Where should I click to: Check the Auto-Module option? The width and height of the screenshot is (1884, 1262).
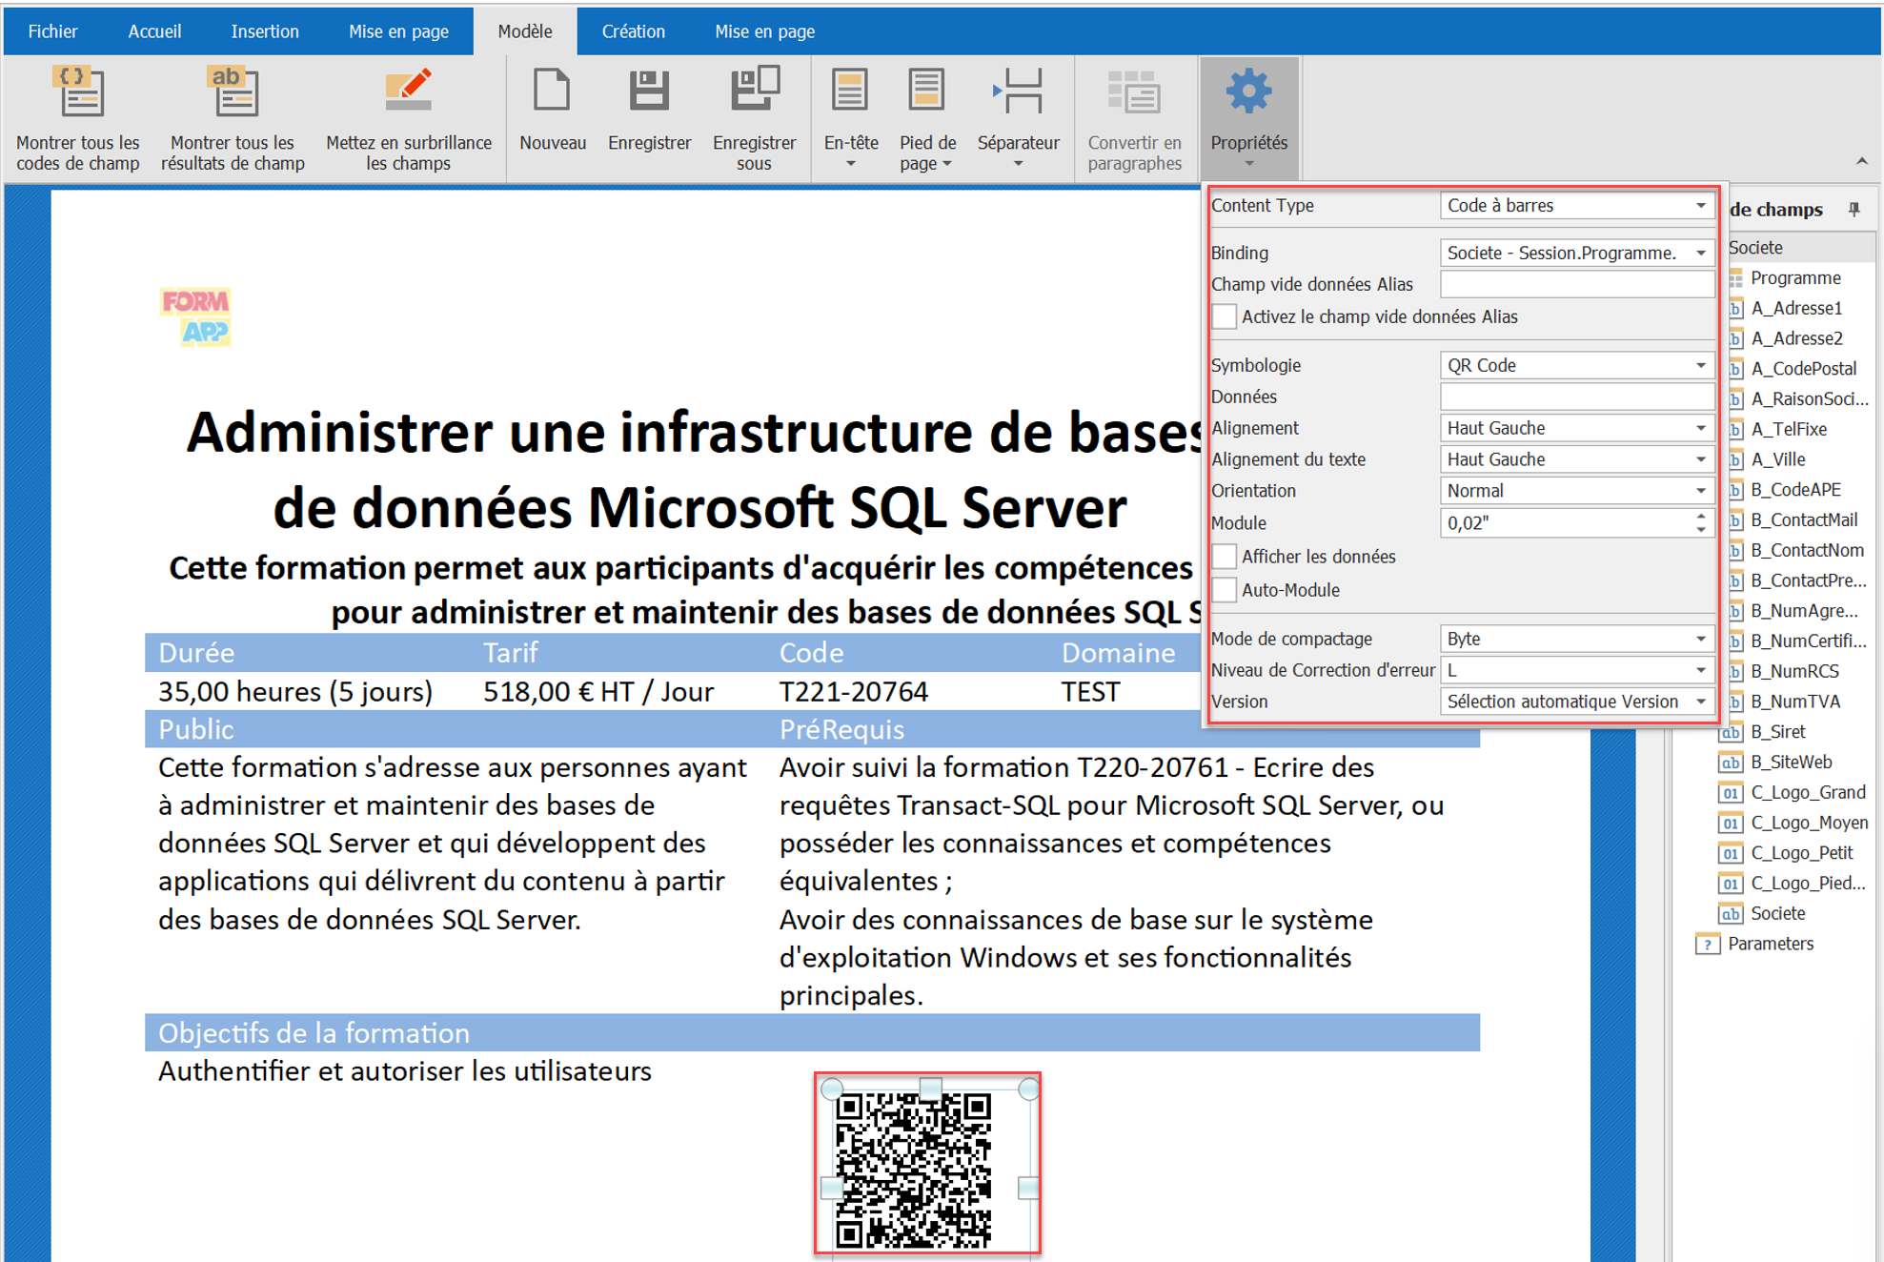(x=1225, y=590)
